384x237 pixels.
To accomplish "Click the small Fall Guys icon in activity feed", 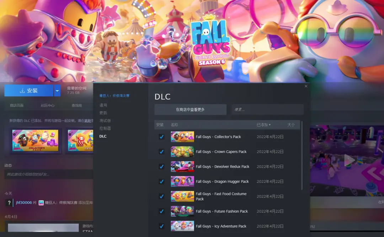I will tap(41, 203).
